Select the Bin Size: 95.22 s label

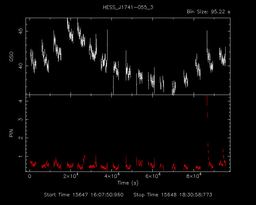pyautogui.click(x=208, y=12)
